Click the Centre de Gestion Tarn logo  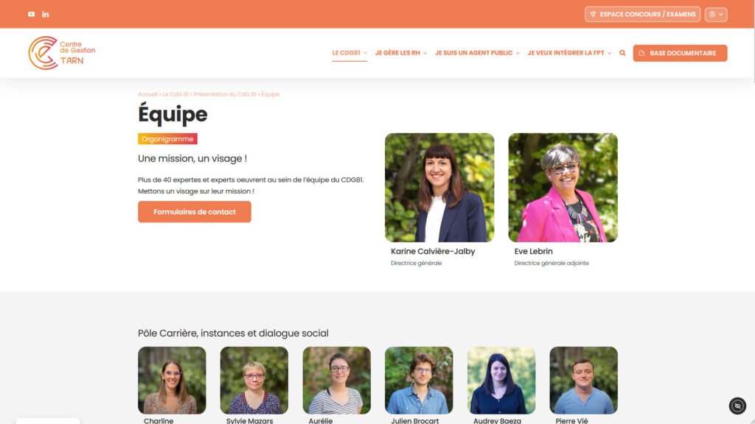coord(62,53)
